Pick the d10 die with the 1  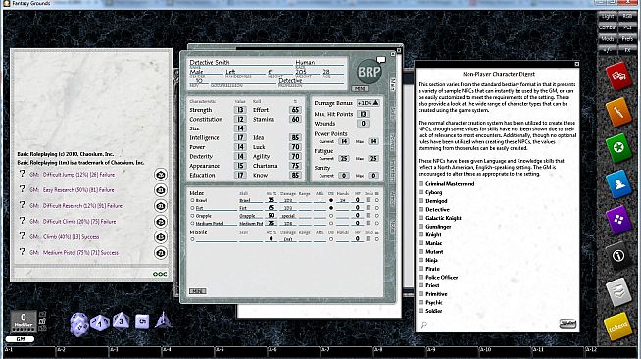point(100,322)
